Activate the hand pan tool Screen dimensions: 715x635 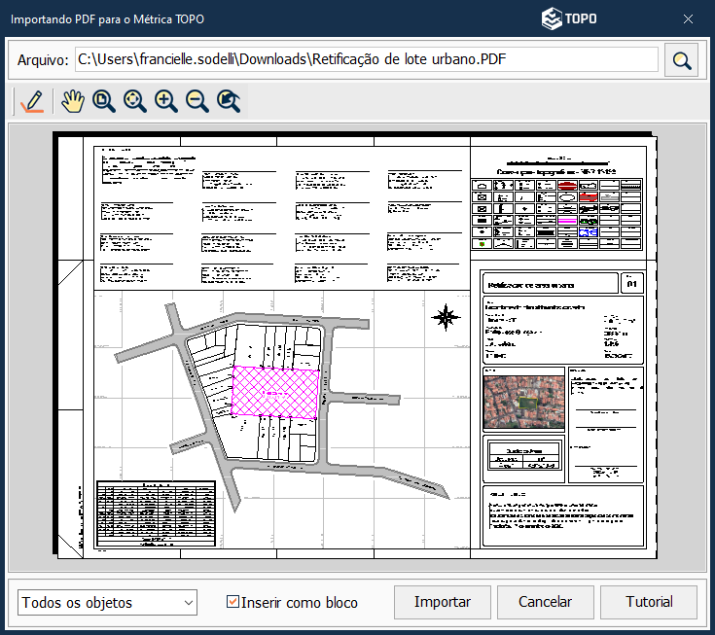pos(73,101)
